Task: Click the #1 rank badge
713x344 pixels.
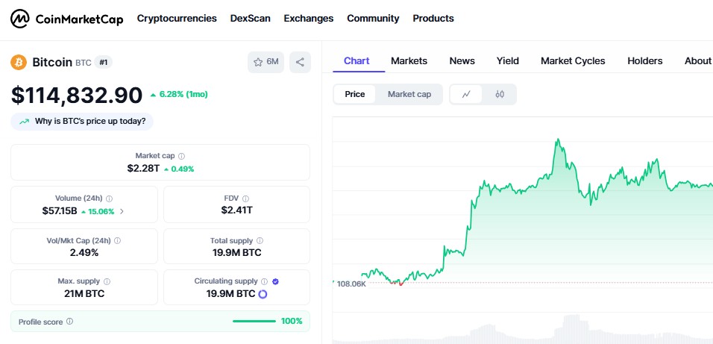Action: click(103, 63)
